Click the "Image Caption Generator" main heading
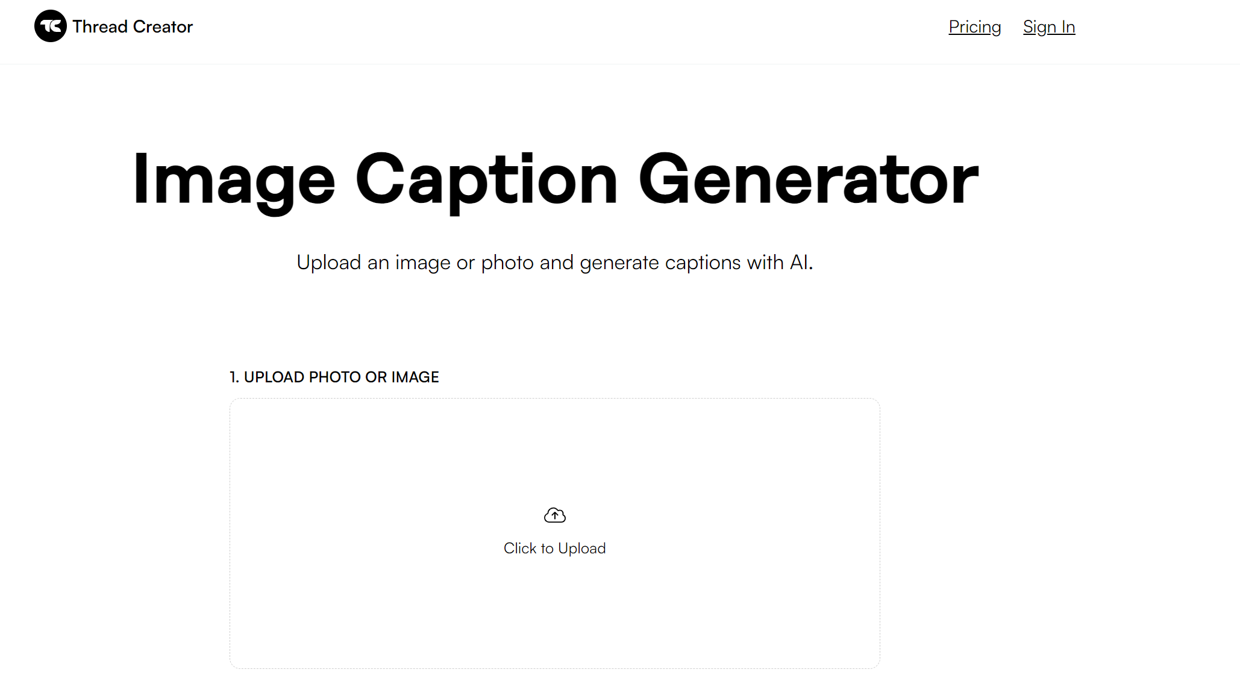1240x684 pixels. click(555, 179)
